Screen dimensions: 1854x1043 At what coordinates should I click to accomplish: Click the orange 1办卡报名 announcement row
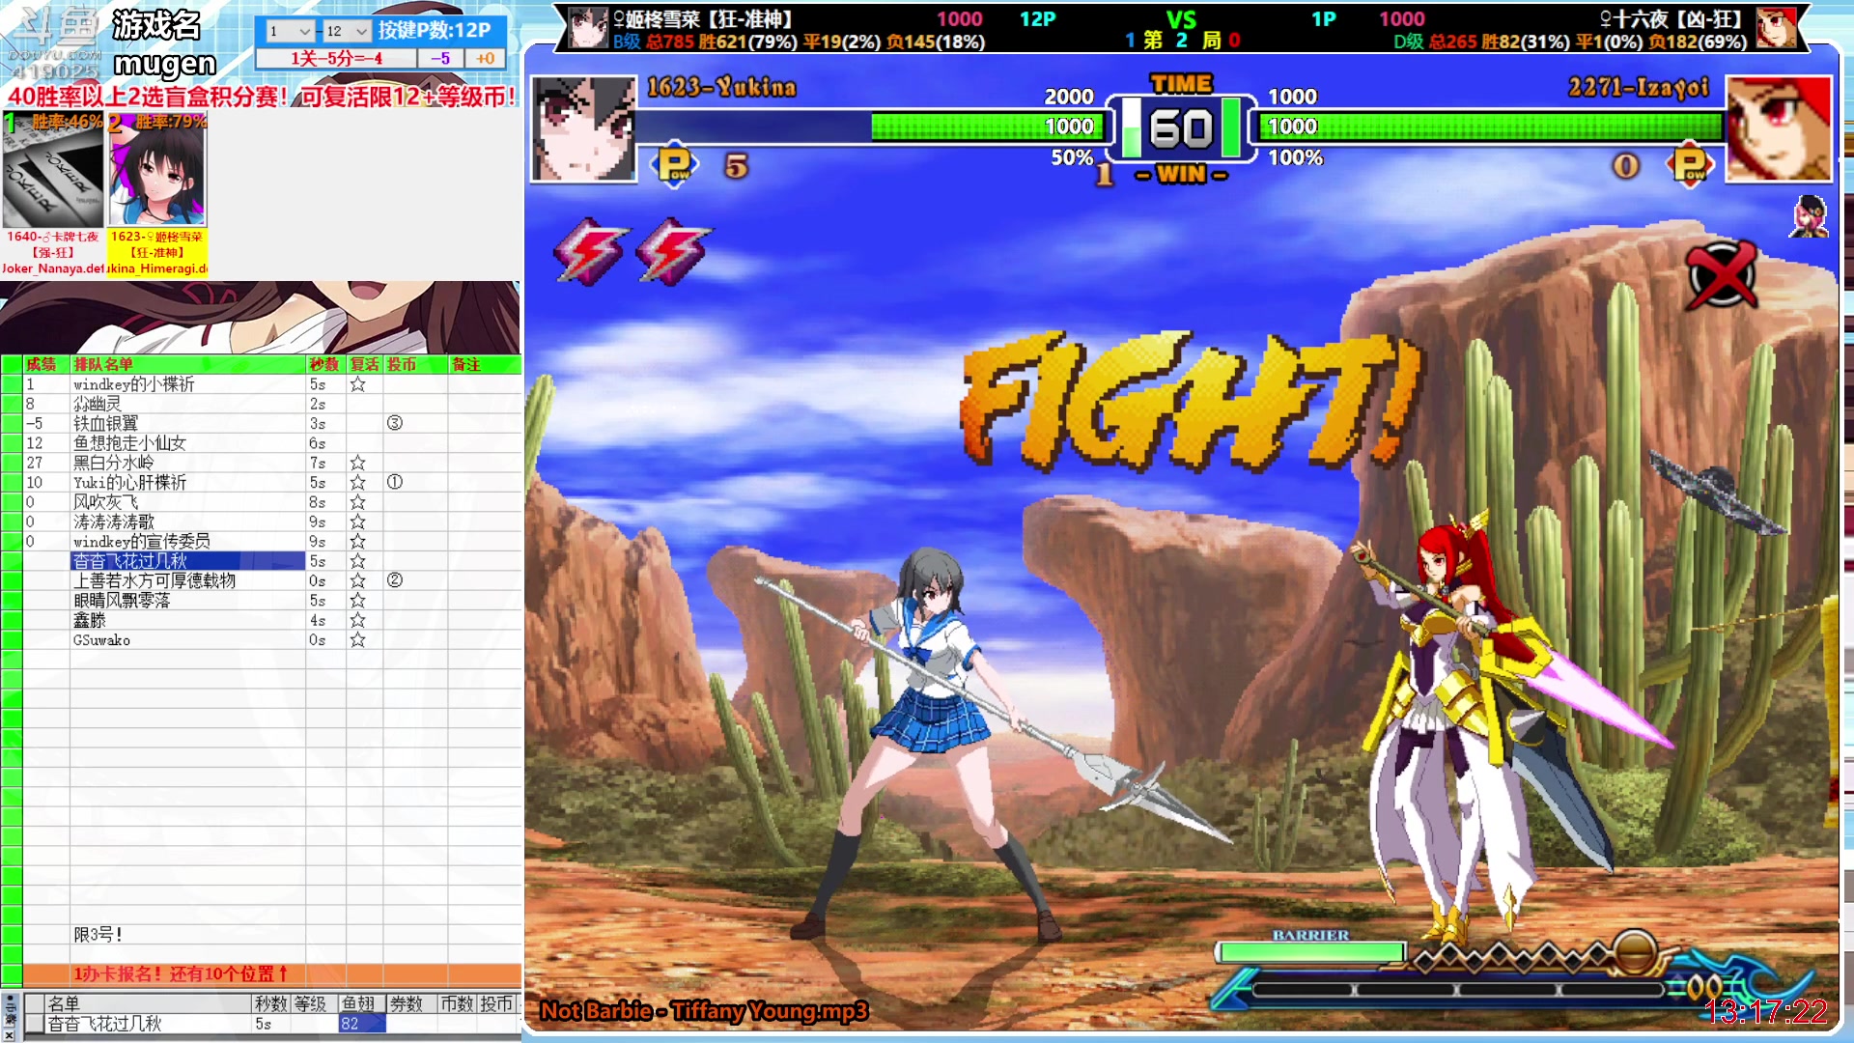[x=271, y=973]
